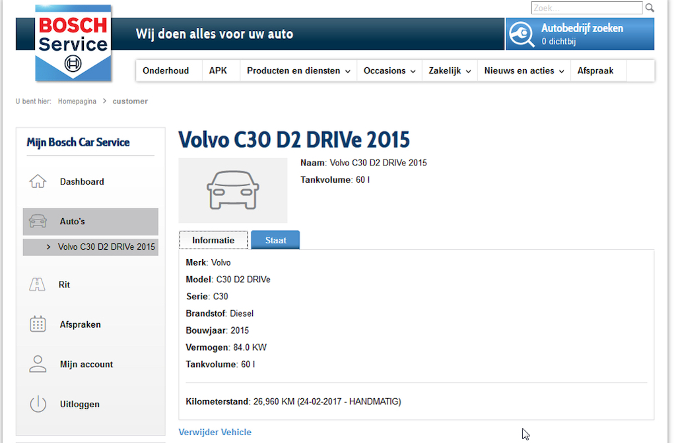Viewport: 676px width, 443px height.
Task: Click the Bouwjaar: 2015 line
Action: click(217, 330)
